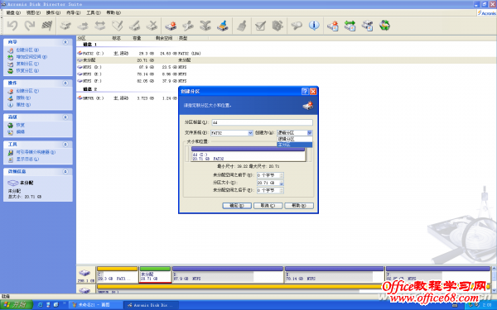Click the disk with blue brush toolbar icon

click(x=223, y=26)
